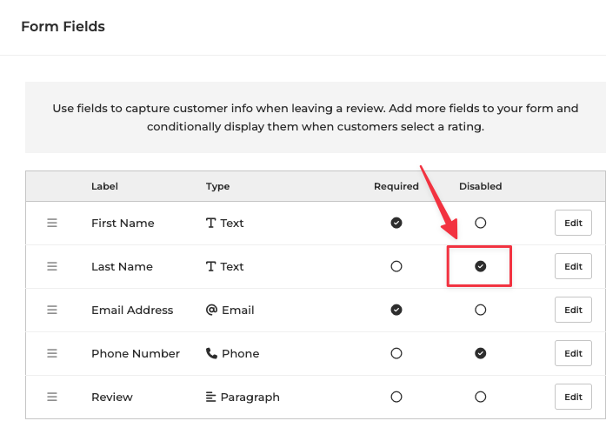
Task: Click the drag handle for Review row
Action: (x=52, y=397)
